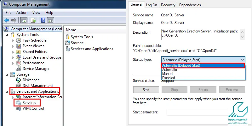This screenshot has height=126, width=252.
Task: Collapse the Storage tree node
Action: click(x=7, y=75)
